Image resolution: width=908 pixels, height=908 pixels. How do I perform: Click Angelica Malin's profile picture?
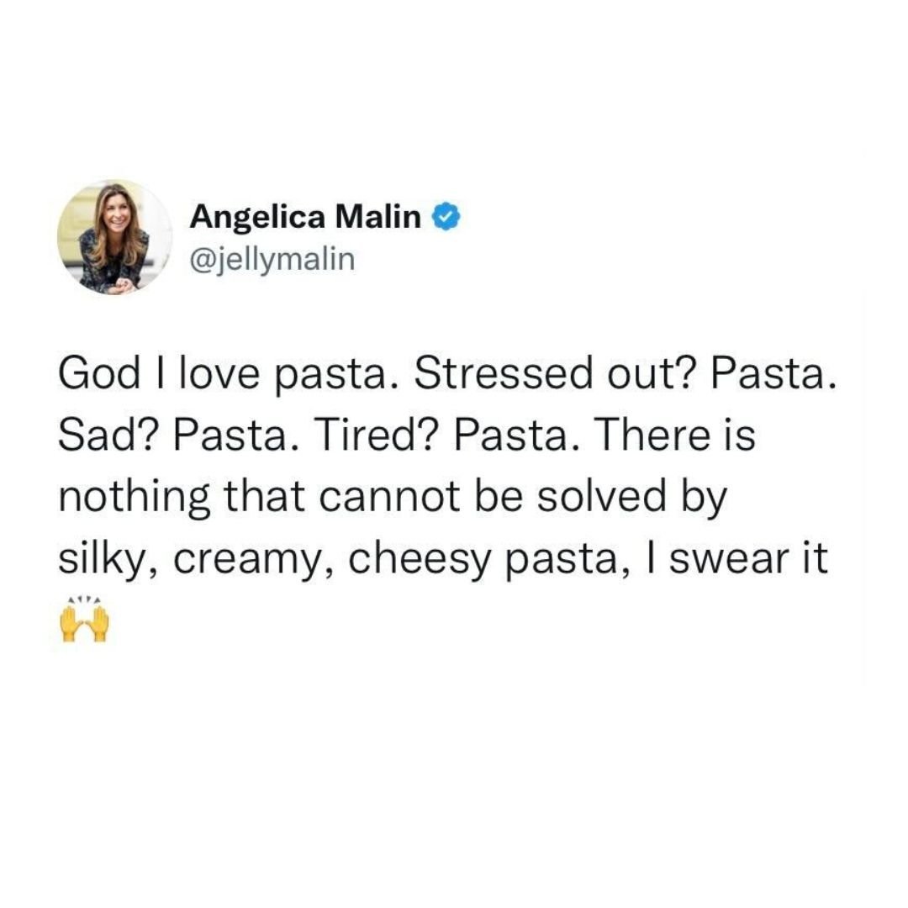[114, 237]
